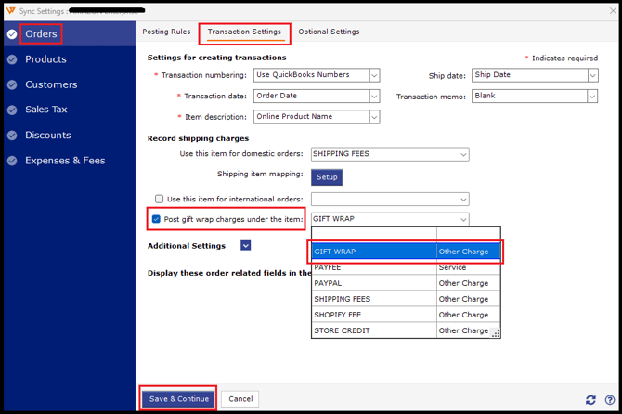Switch to the Posting Rules tab
Screen dimensions: 622x414
click(x=166, y=32)
